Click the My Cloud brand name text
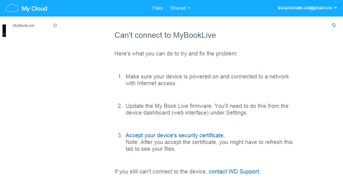This screenshot has width=343, height=188. click(35, 8)
